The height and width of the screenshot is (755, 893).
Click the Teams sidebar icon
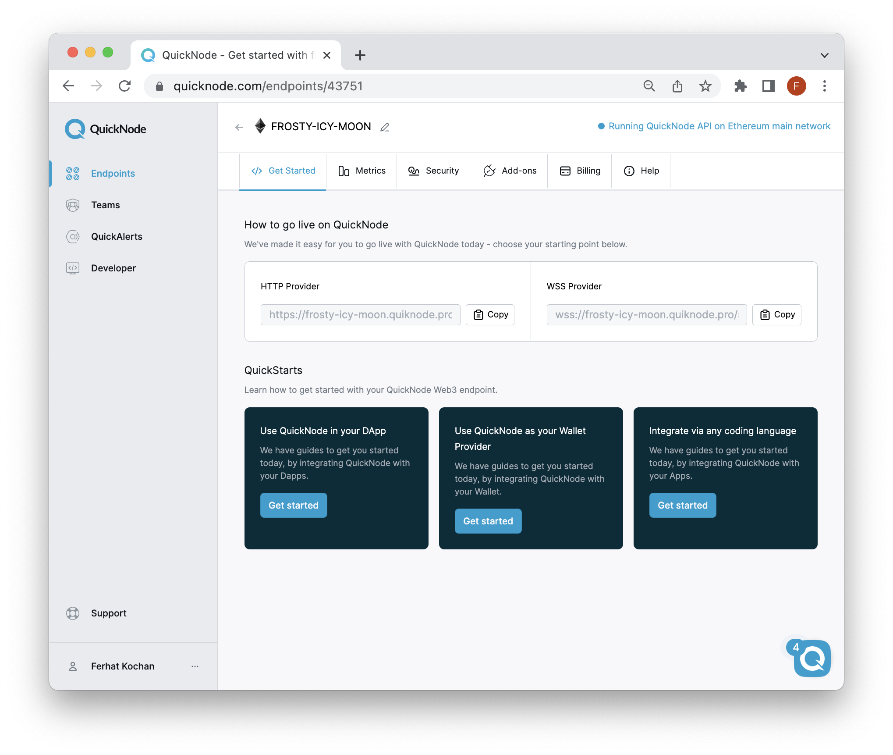click(73, 204)
